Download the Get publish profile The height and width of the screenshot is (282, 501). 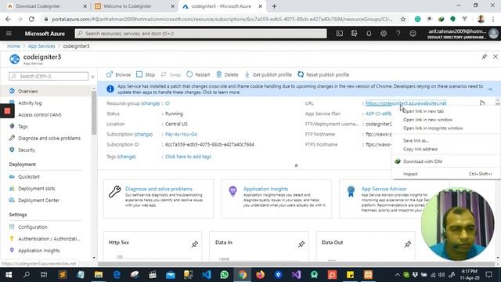click(268, 74)
